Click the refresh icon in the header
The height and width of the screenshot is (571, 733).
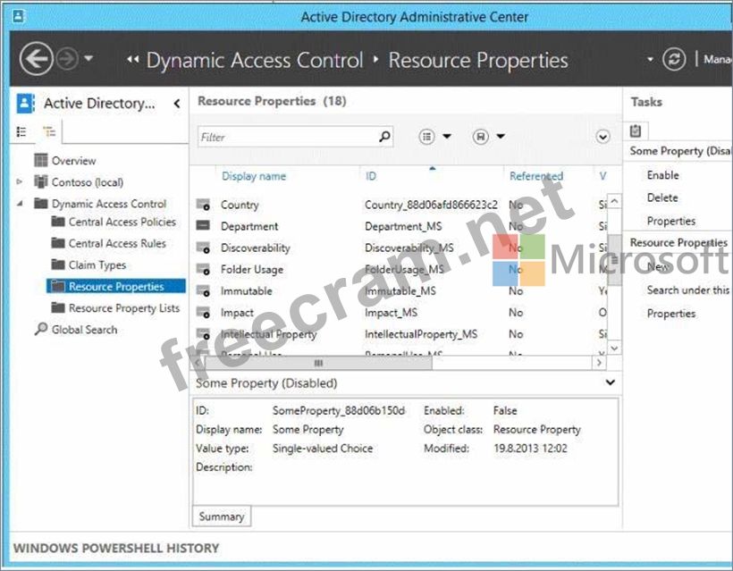pos(674,59)
